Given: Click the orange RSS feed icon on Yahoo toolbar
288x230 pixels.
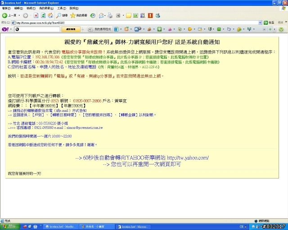Looking at the screenshot, I should click(x=126, y=29).
